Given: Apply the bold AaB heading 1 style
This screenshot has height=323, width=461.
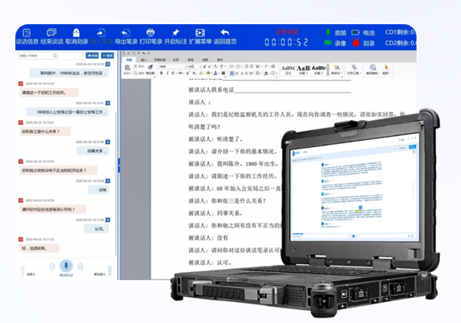Looking at the screenshot, I should [x=303, y=70].
